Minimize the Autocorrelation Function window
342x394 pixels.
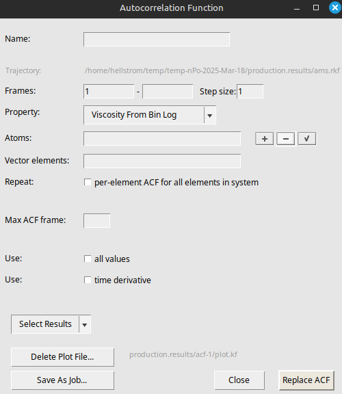tap(297, 8)
